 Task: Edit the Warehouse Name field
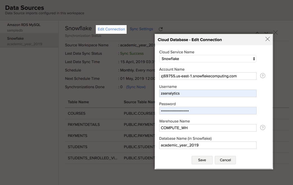[208, 128]
